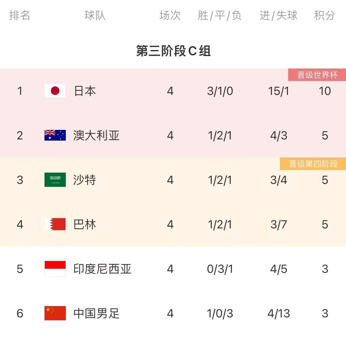Click the Saudi Arabia flag icon

coord(55,180)
